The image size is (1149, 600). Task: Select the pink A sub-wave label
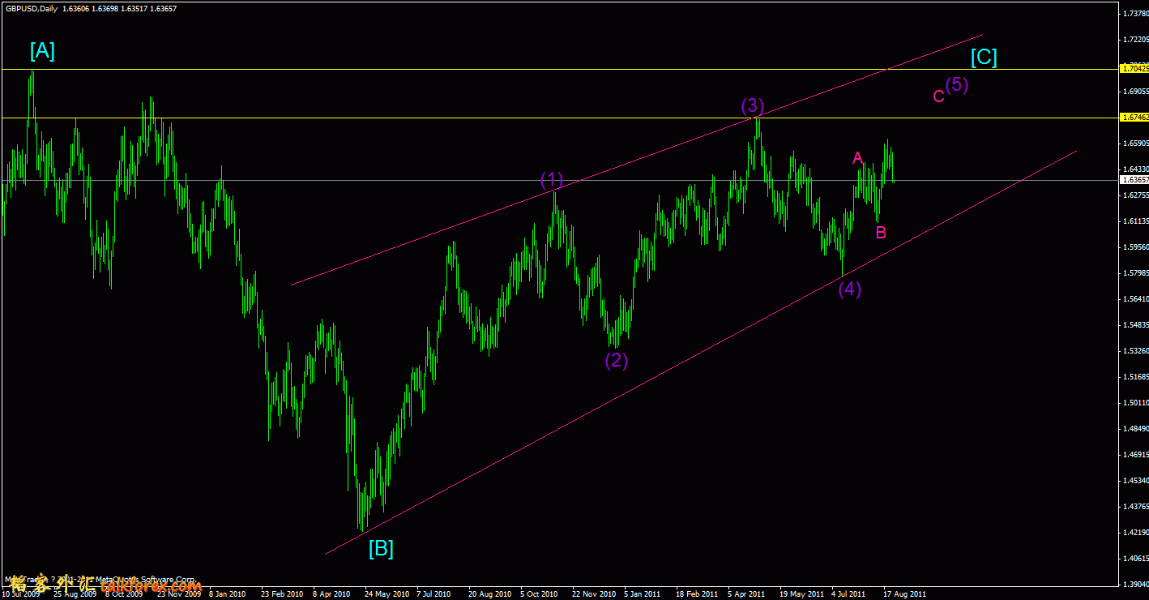click(x=858, y=158)
